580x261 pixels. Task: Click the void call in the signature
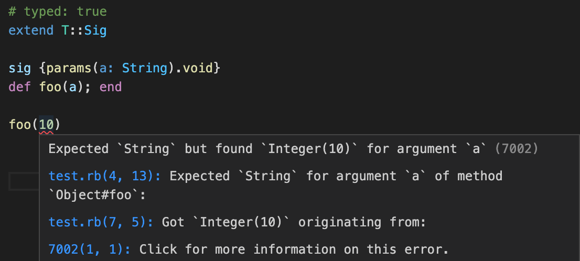[198, 68]
